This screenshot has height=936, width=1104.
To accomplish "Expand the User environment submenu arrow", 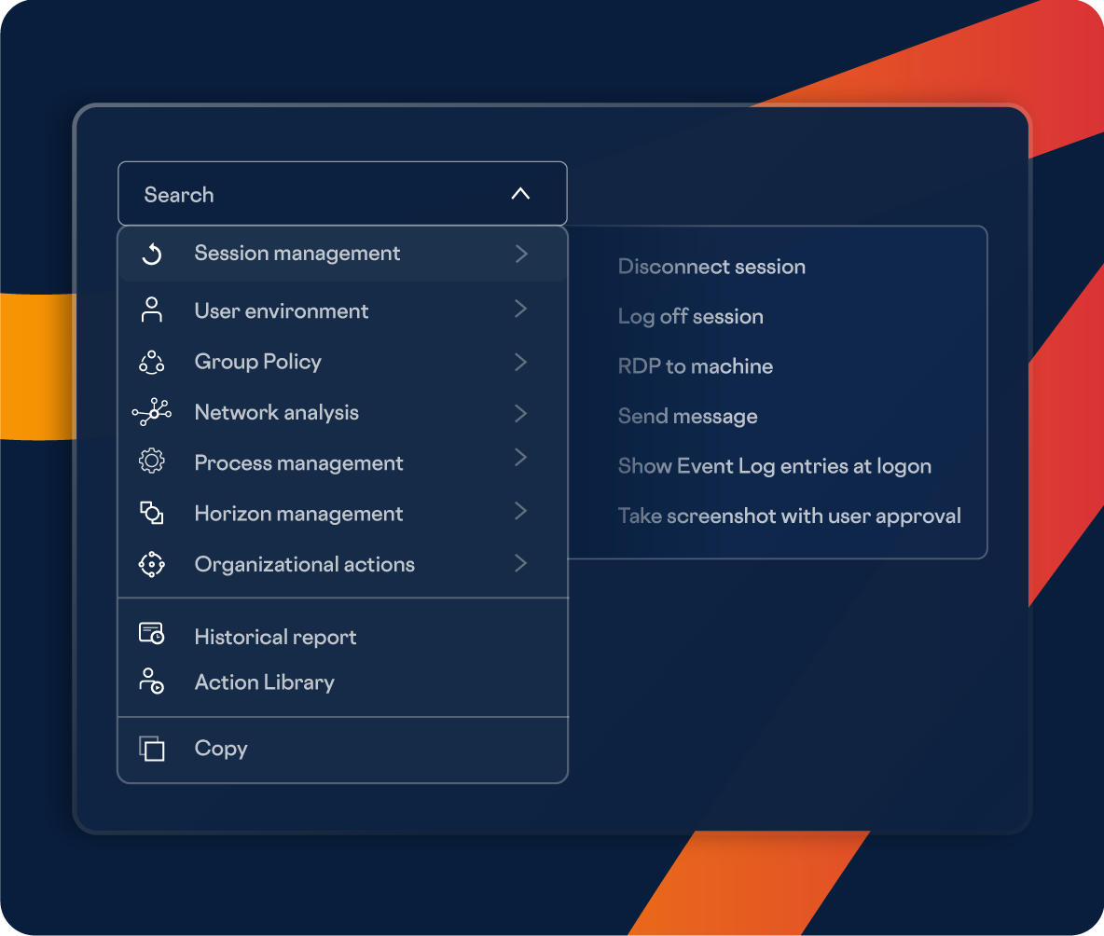I will pos(521,310).
